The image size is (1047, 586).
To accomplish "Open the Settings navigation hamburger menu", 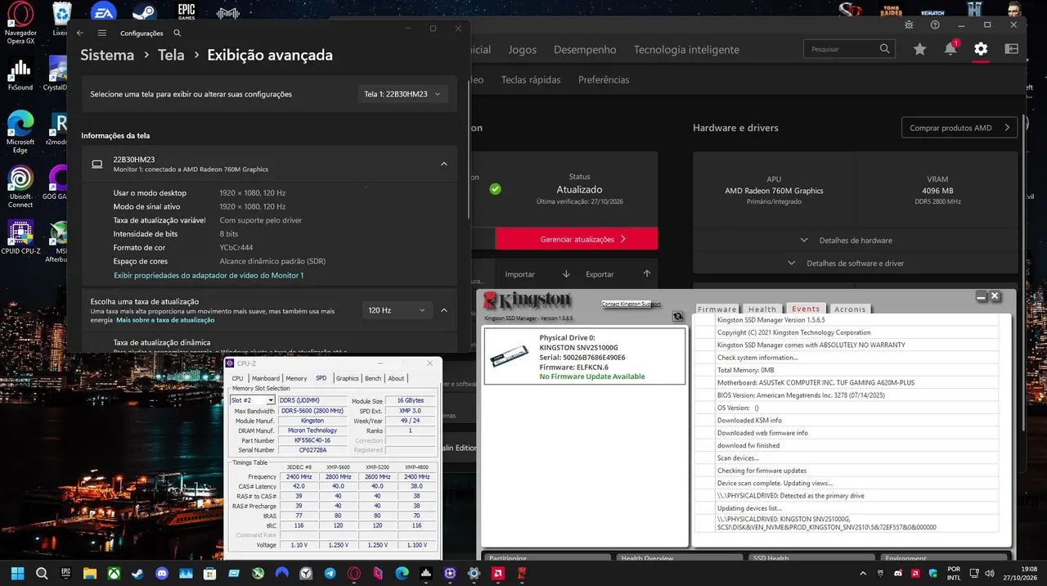I will pyautogui.click(x=102, y=34).
